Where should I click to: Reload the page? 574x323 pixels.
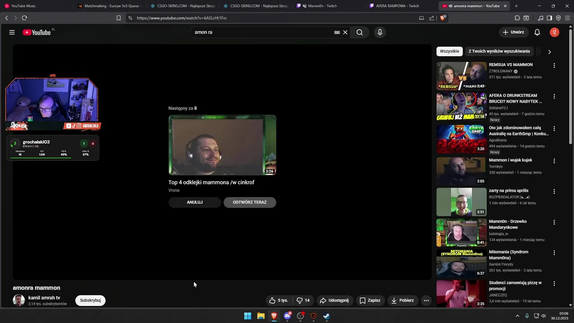(x=24, y=18)
